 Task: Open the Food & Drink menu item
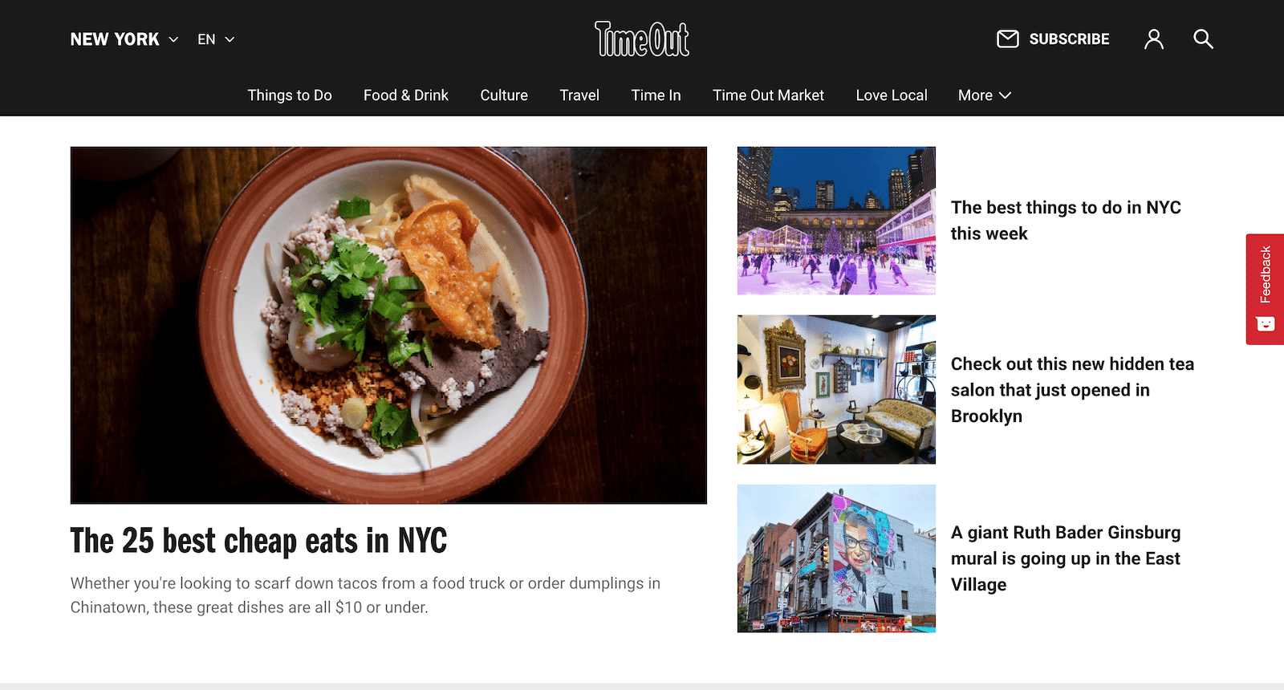(406, 95)
